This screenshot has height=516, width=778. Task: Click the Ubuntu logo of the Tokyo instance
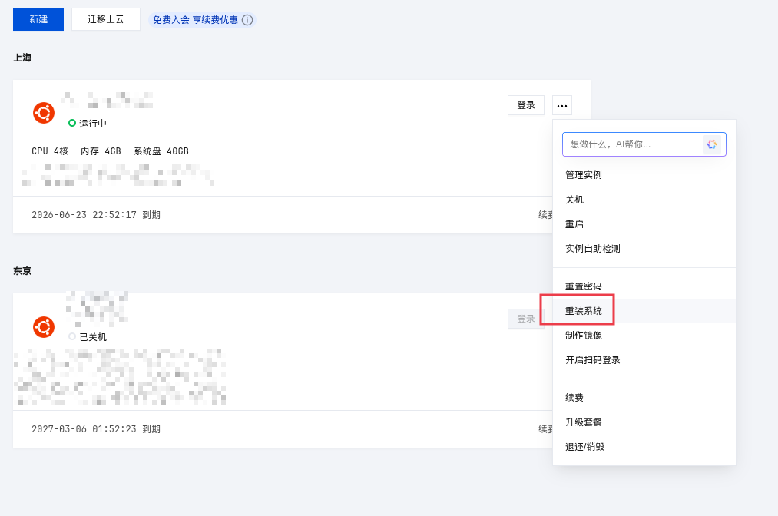(x=44, y=327)
